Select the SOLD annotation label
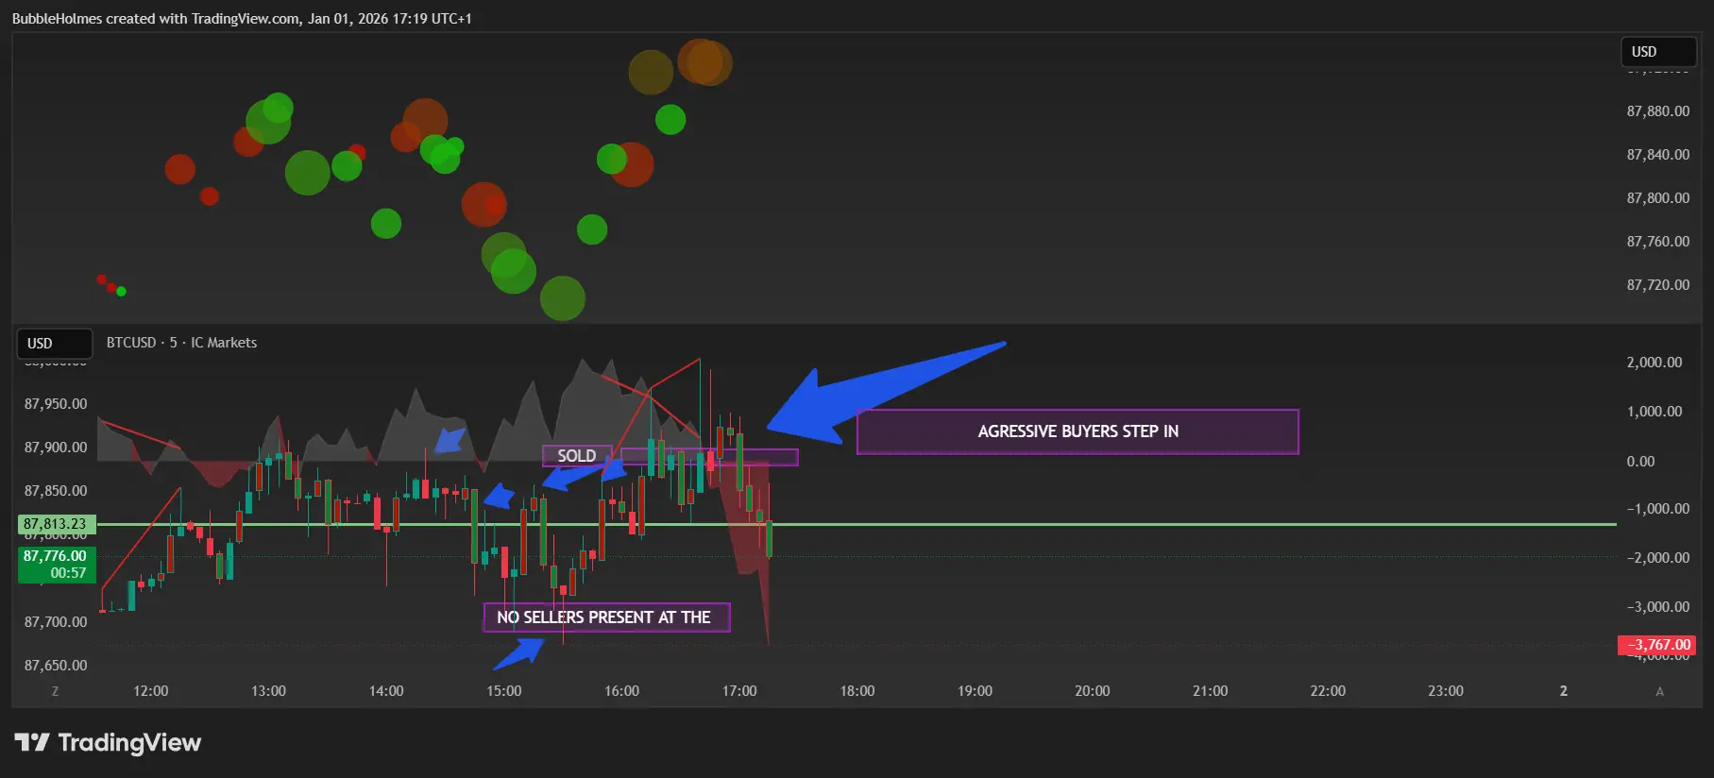 [577, 456]
